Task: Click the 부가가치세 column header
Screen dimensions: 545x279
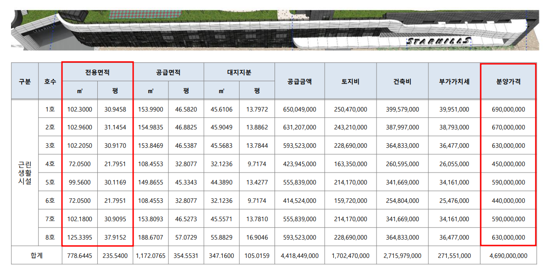Action: coord(454,81)
